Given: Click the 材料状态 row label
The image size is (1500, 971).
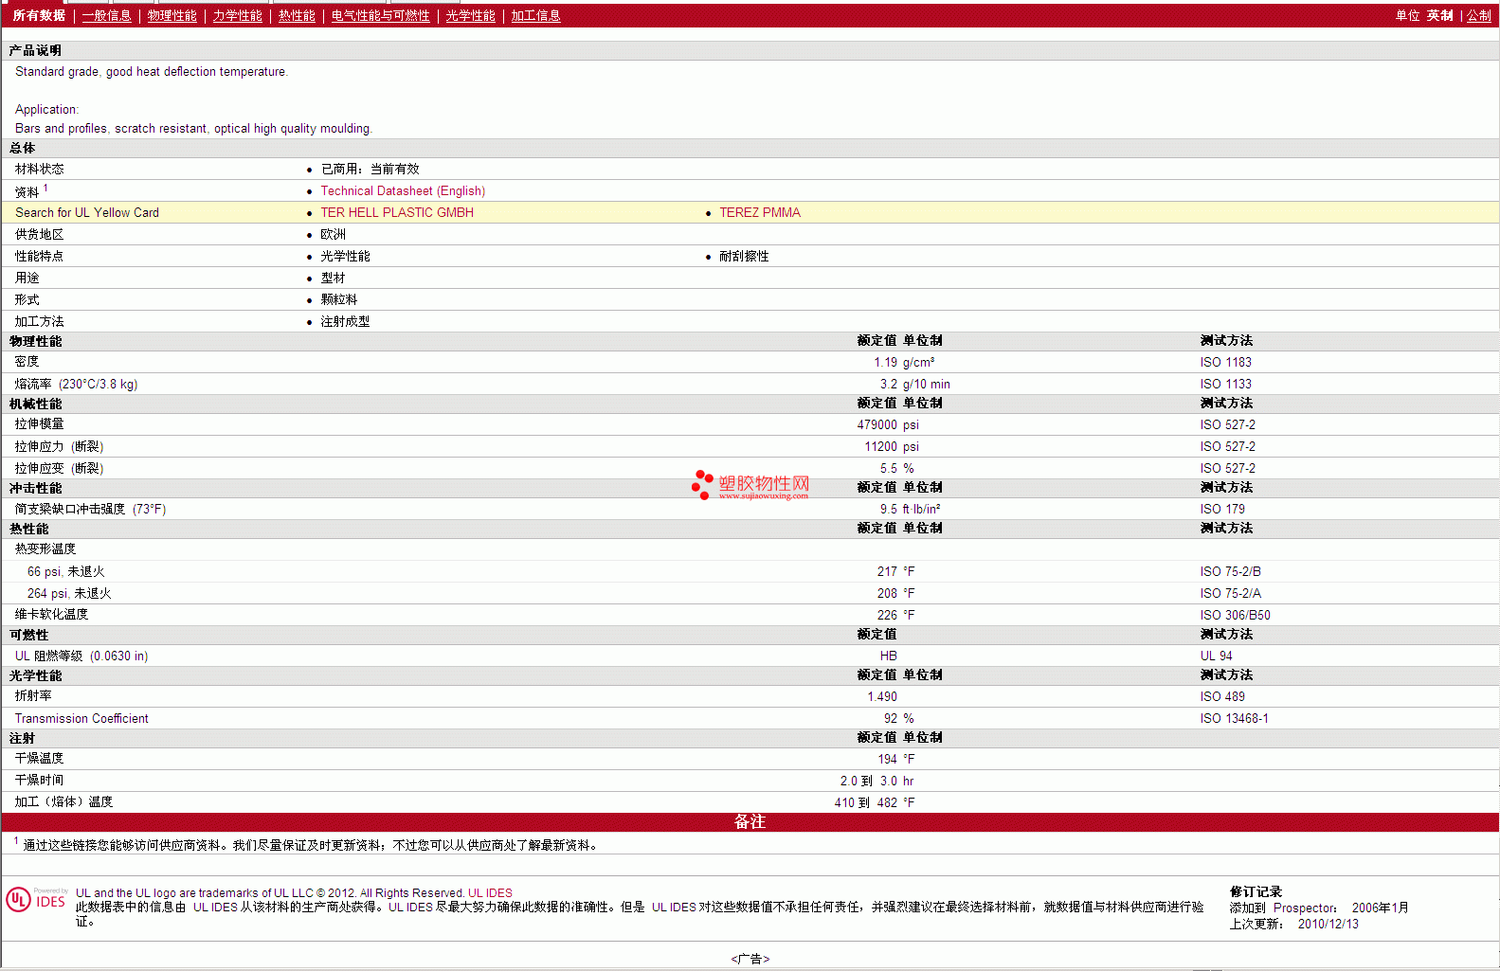Looking at the screenshot, I should (39, 169).
